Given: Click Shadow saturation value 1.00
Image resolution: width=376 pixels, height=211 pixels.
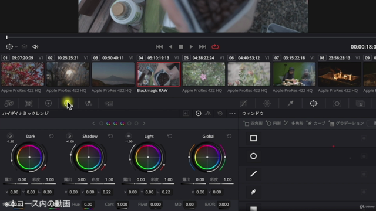Looking at the screenshot, I should (x=109, y=179).
